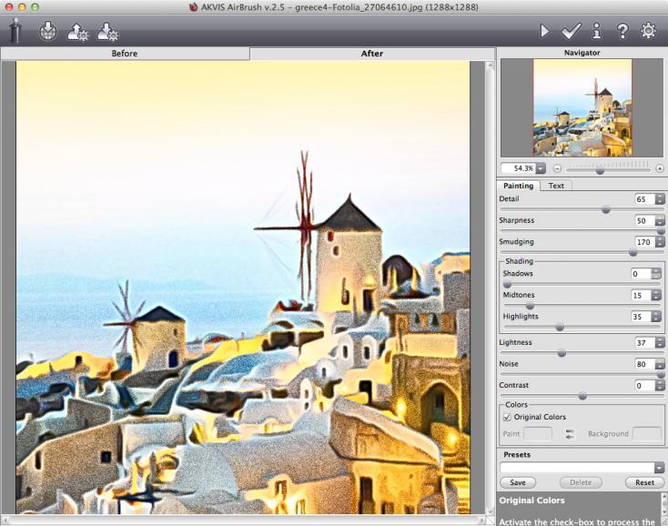Click the airbrush logo icon in toolbar
668x526 pixels.
[15, 31]
